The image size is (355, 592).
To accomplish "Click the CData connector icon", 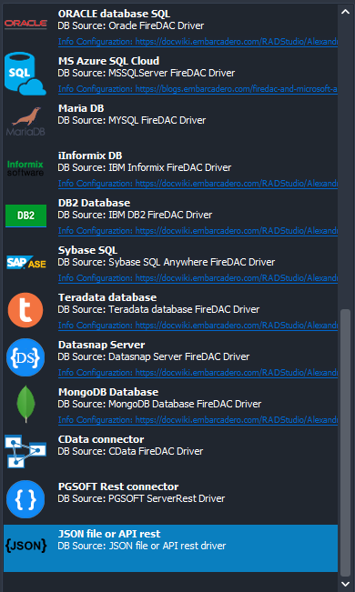I will pyautogui.click(x=25, y=452).
